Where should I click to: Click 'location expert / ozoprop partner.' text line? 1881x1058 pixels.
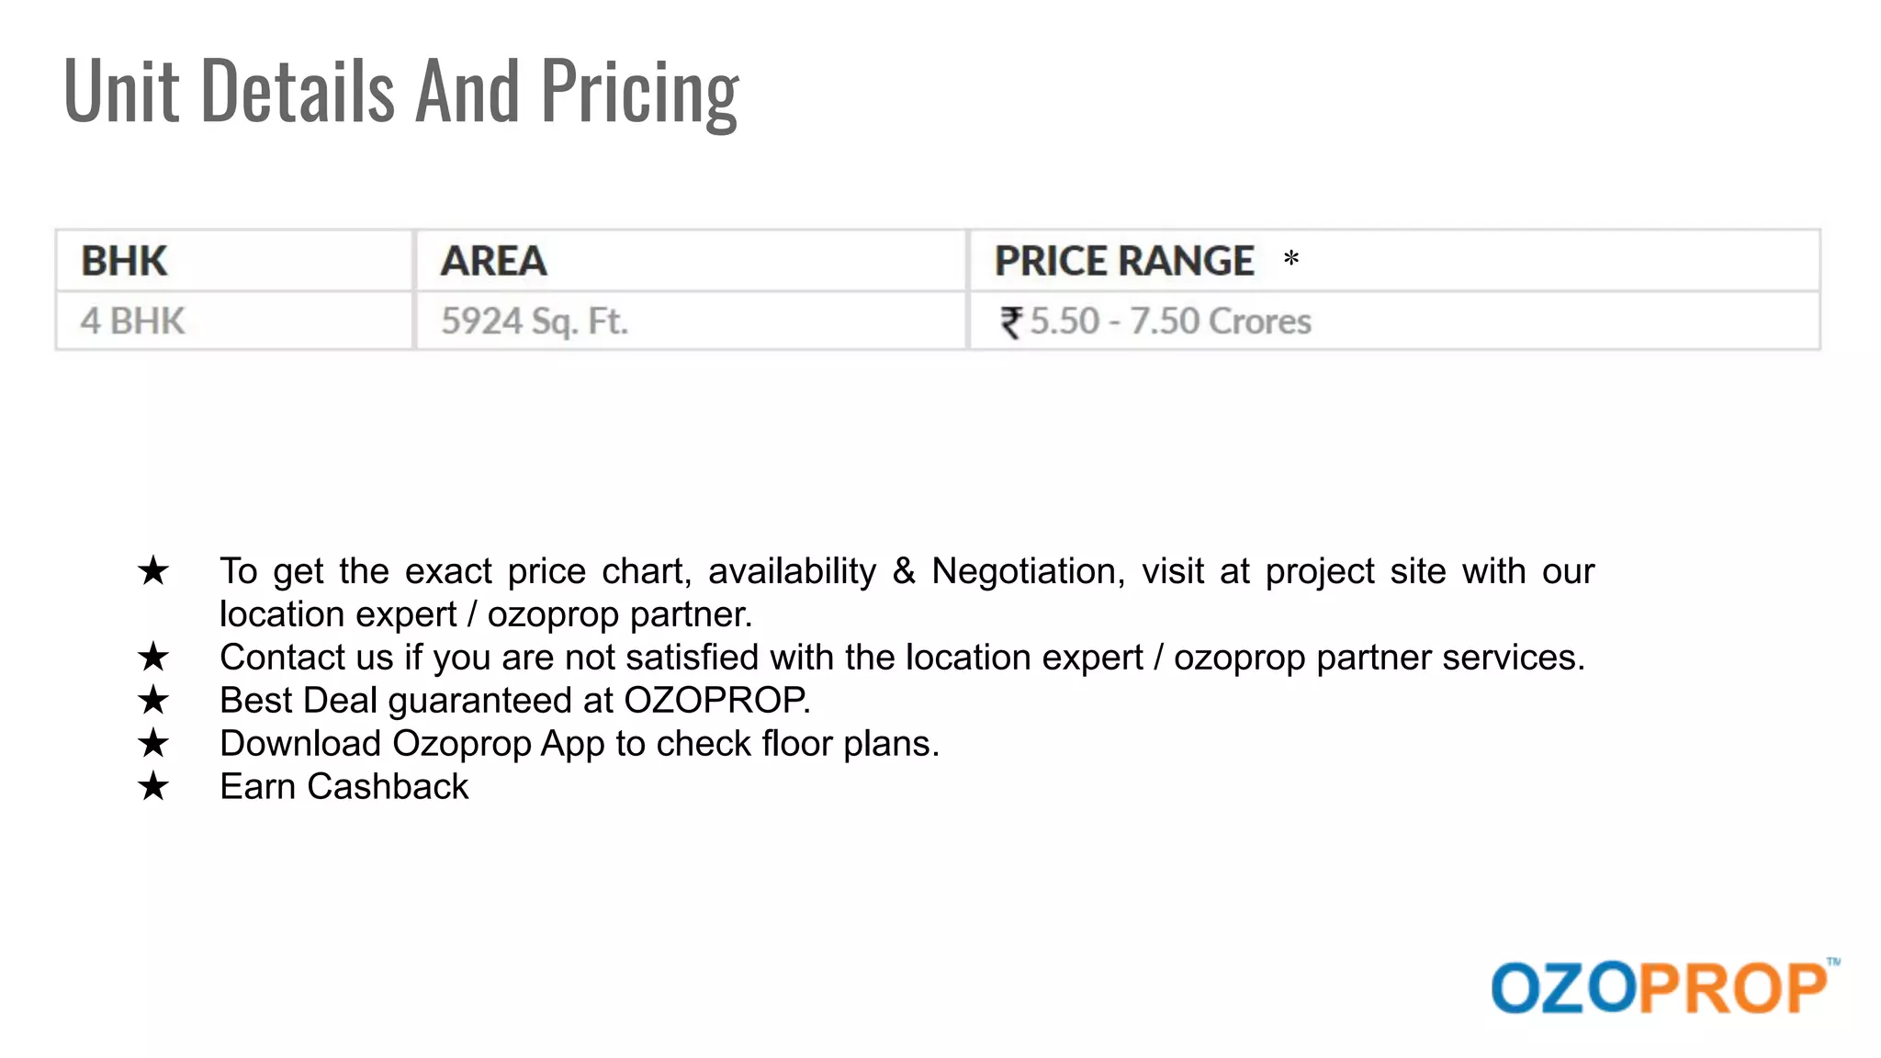[x=486, y=614]
